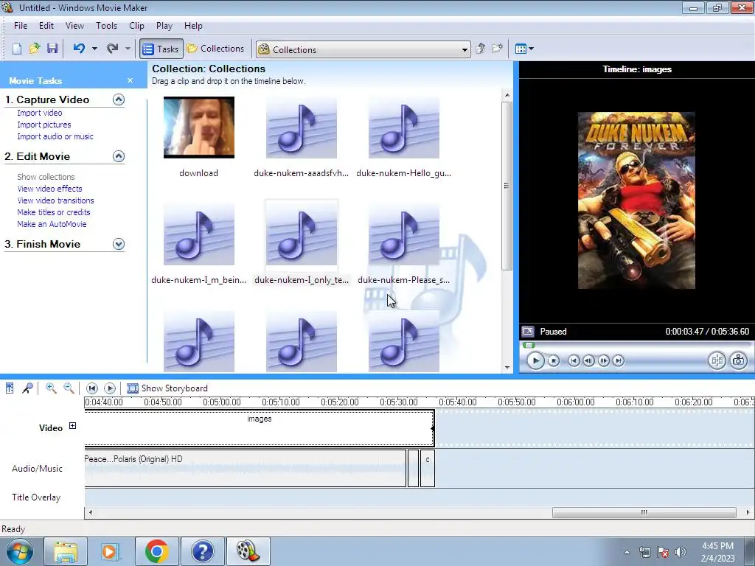Screen dimensions: 755x566
Task: Expand the Finish Movie section
Action: click(119, 244)
